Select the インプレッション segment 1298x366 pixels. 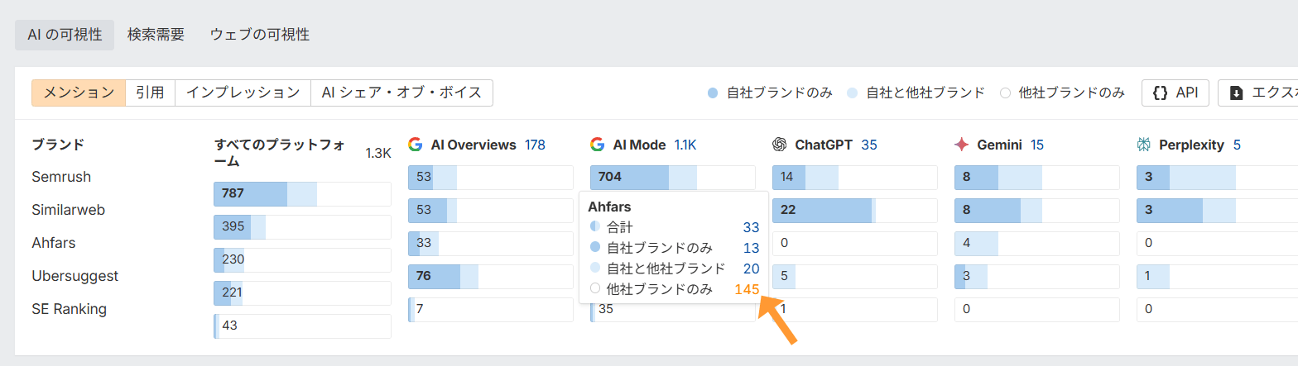(x=243, y=93)
